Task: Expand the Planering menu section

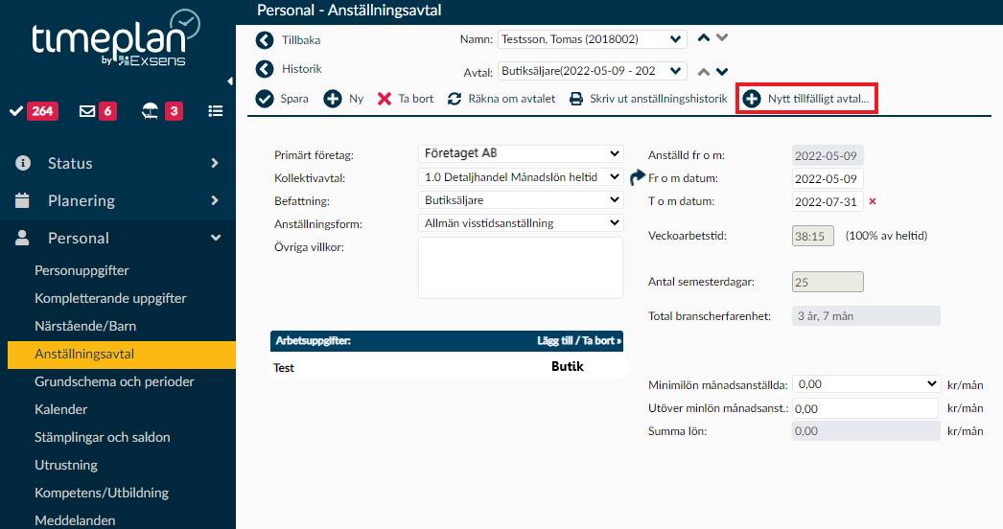Action: coord(117,201)
